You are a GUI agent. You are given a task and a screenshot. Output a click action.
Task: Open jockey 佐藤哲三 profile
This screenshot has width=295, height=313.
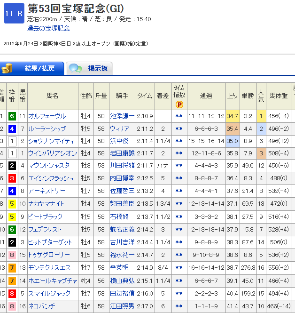(122, 191)
